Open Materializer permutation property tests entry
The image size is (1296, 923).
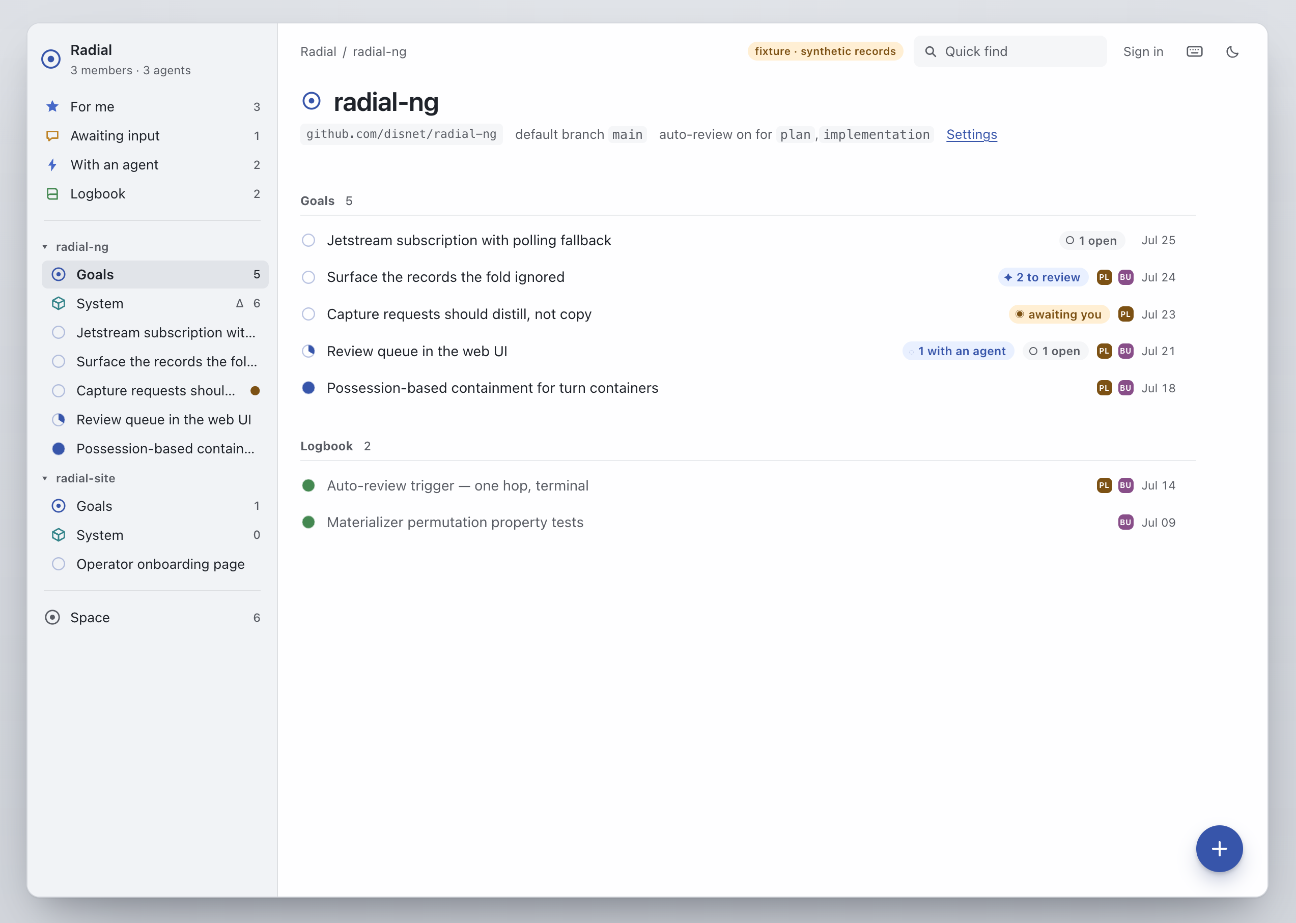[455, 523]
